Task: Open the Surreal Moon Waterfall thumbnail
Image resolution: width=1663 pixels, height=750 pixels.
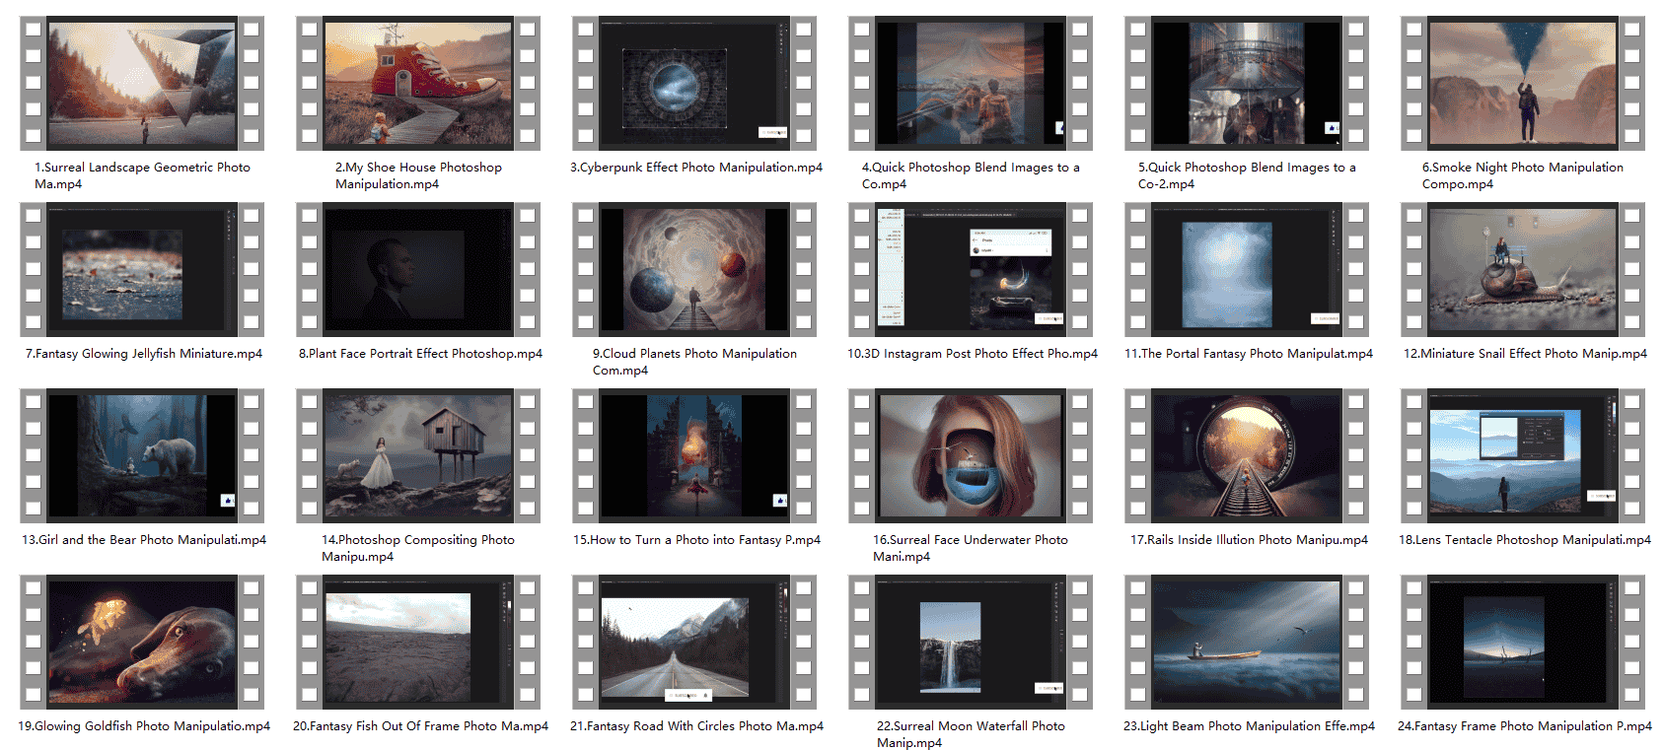Action: 971,642
